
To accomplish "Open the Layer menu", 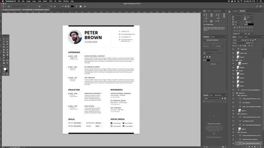I will click(x=34, y=1).
